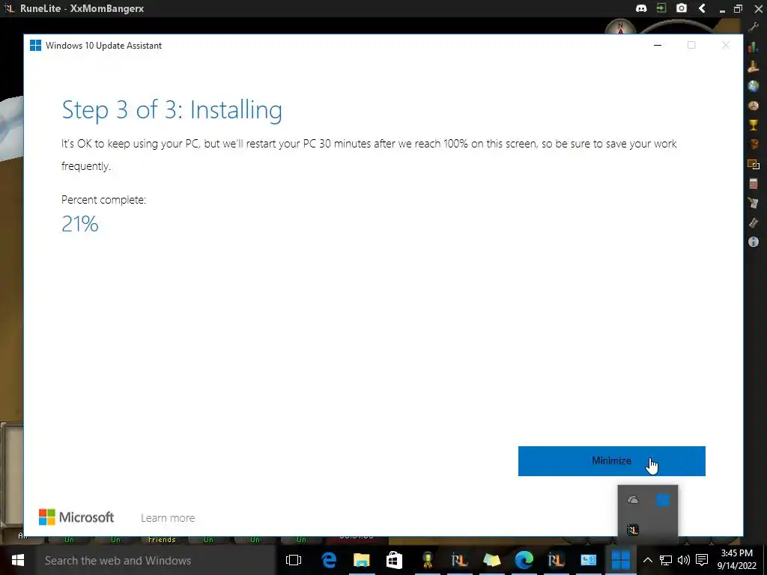Viewport: 767px width, 575px height.
Task: Open File Explorer from the taskbar
Action: (x=361, y=560)
